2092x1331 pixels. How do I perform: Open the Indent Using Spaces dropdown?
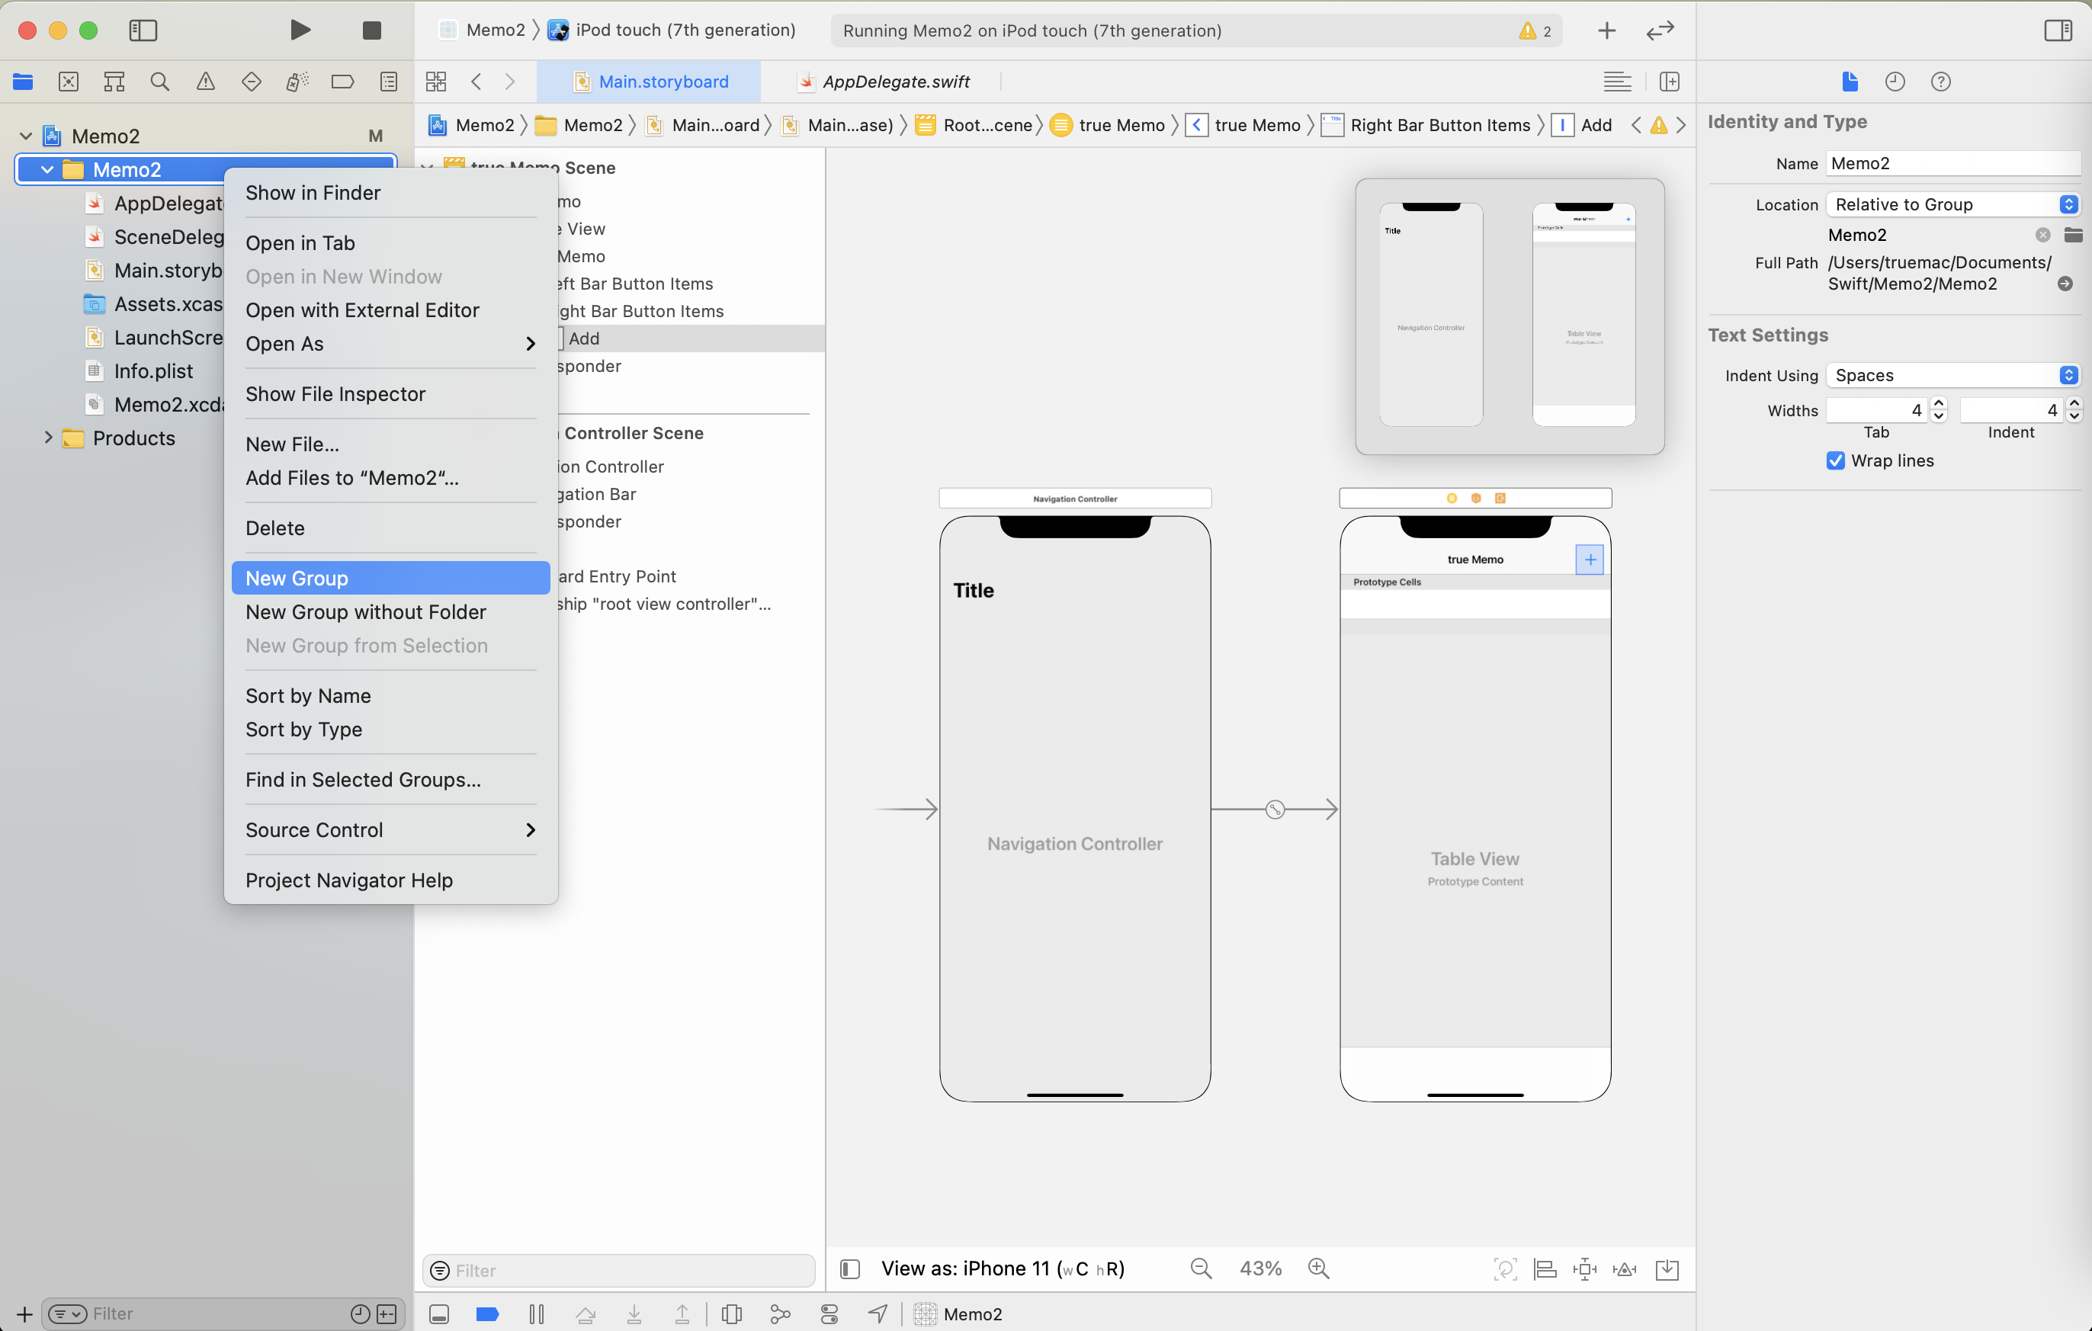[1952, 375]
